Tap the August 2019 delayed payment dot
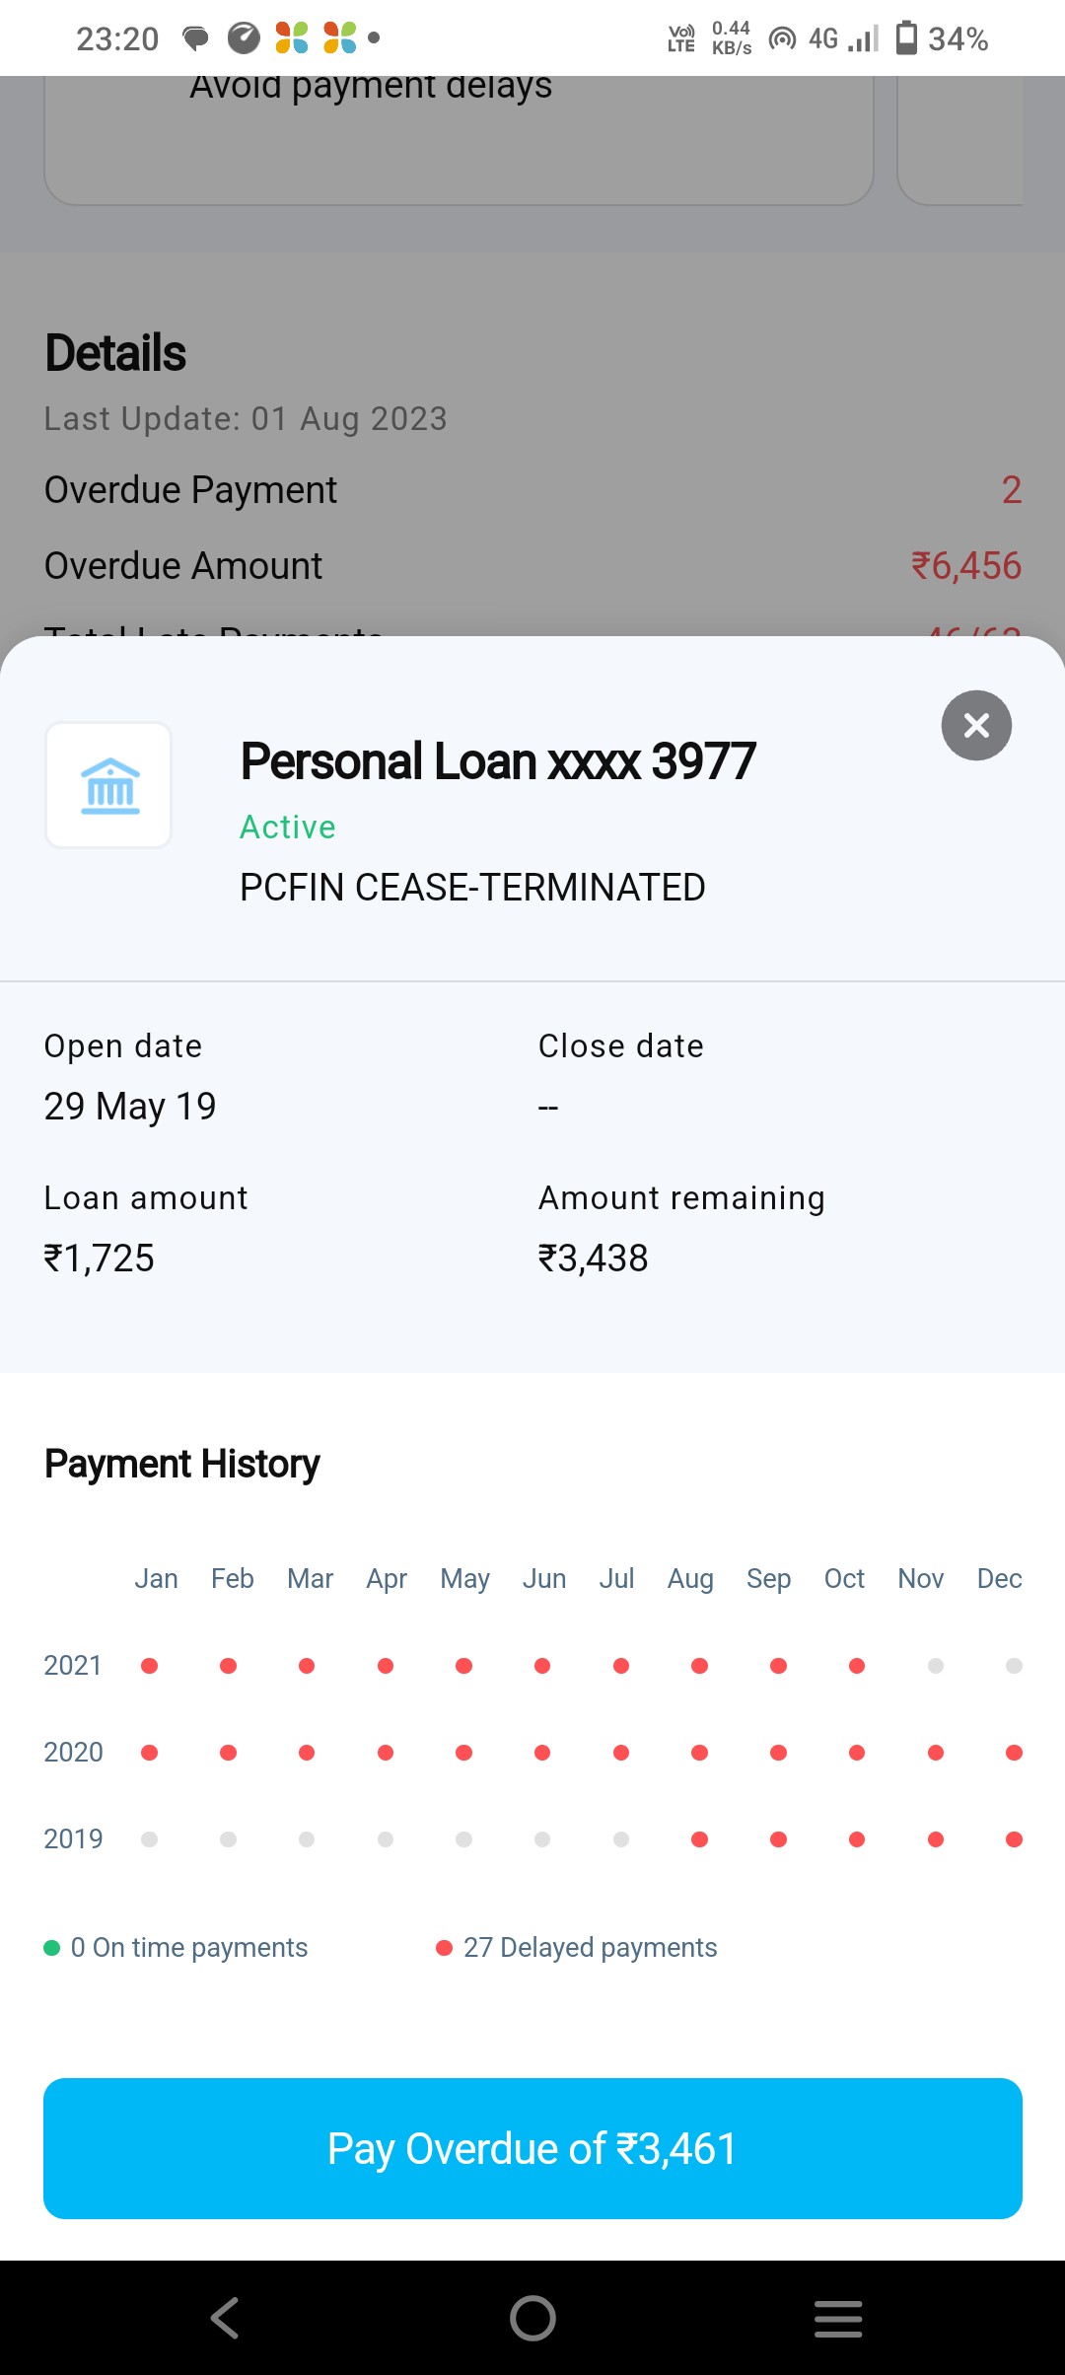Viewport: 1065px width, 2375px height. (x=700, y=1839)
